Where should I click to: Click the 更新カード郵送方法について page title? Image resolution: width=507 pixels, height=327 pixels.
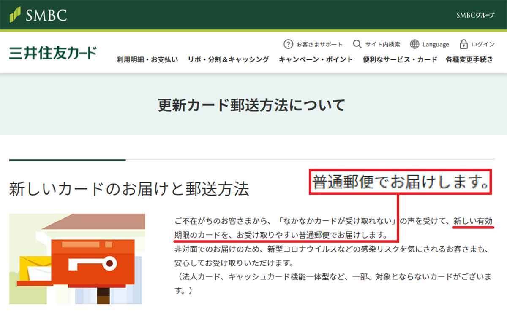(x=252, y=105)
